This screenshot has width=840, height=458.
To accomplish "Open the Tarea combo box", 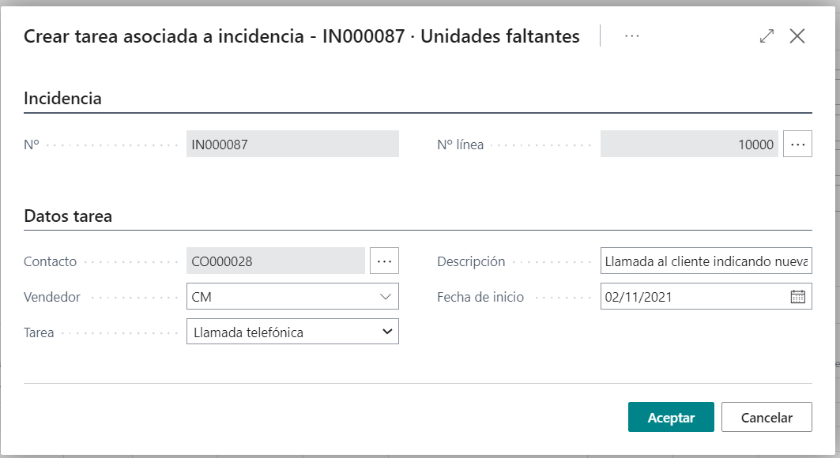I will pyautogui.click(x=292, y=332).
